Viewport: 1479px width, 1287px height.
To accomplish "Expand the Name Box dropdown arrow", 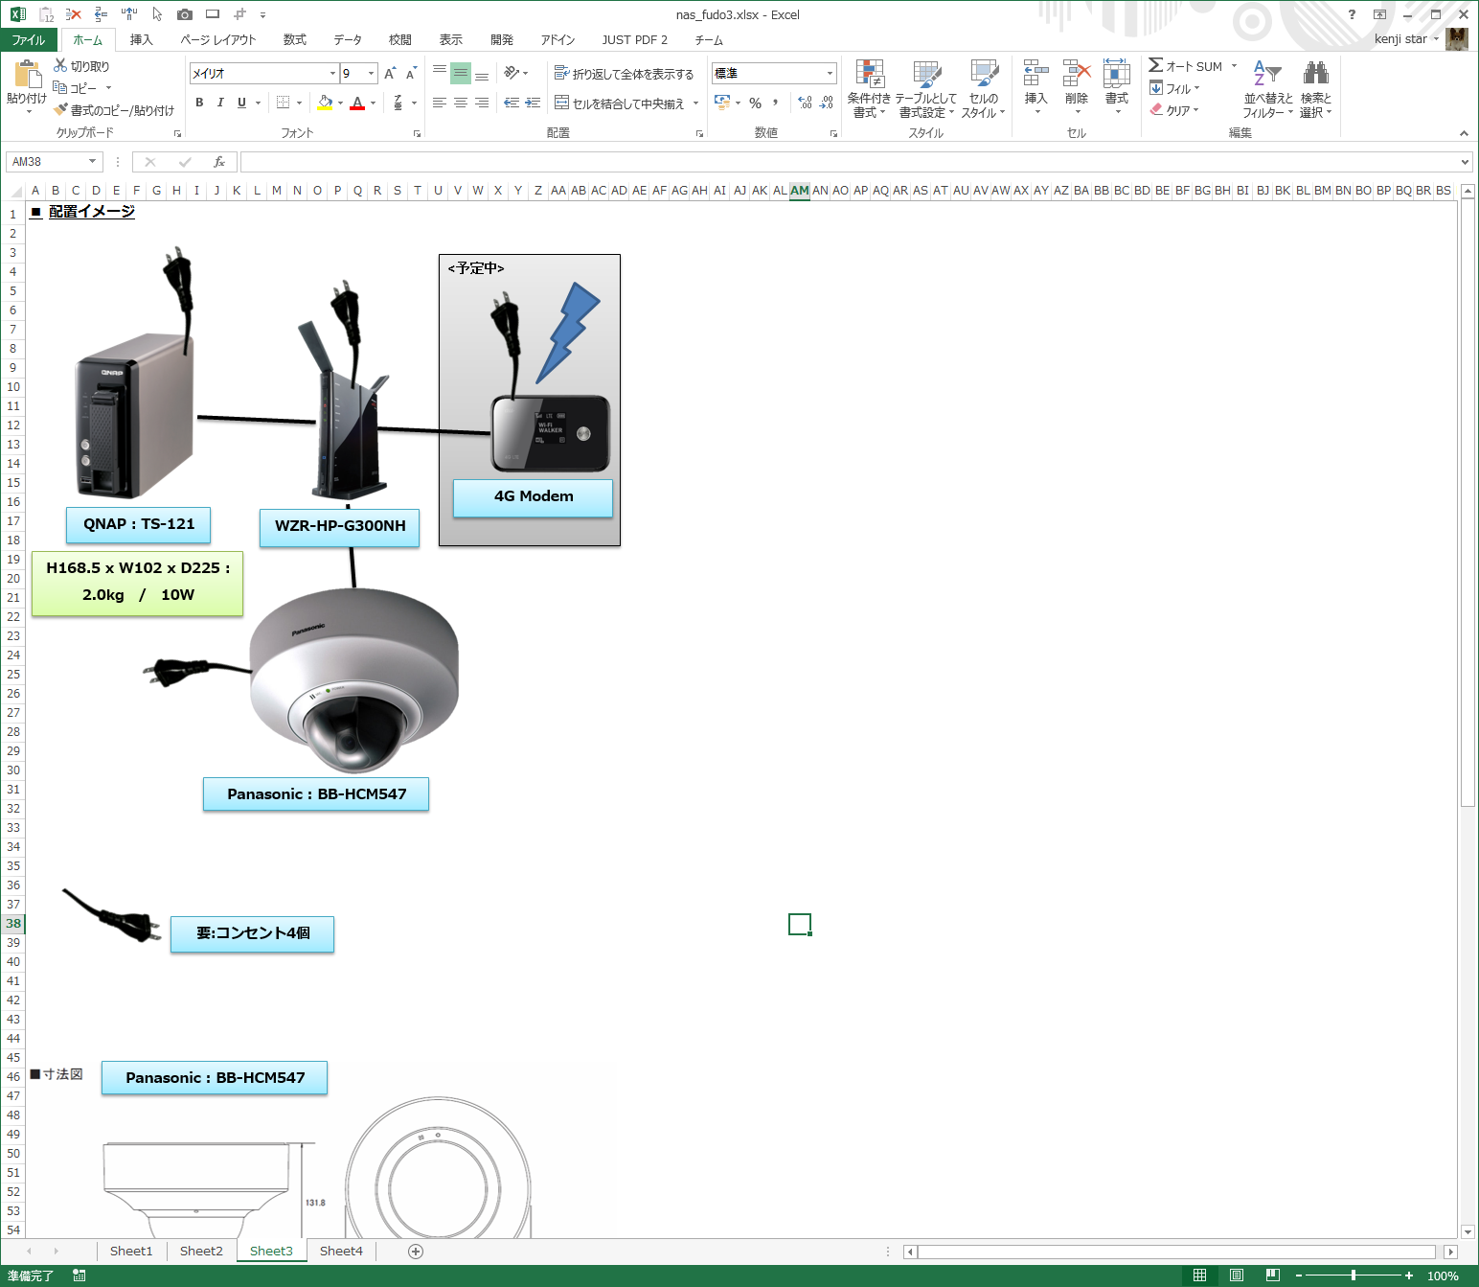I will [92, 162].
